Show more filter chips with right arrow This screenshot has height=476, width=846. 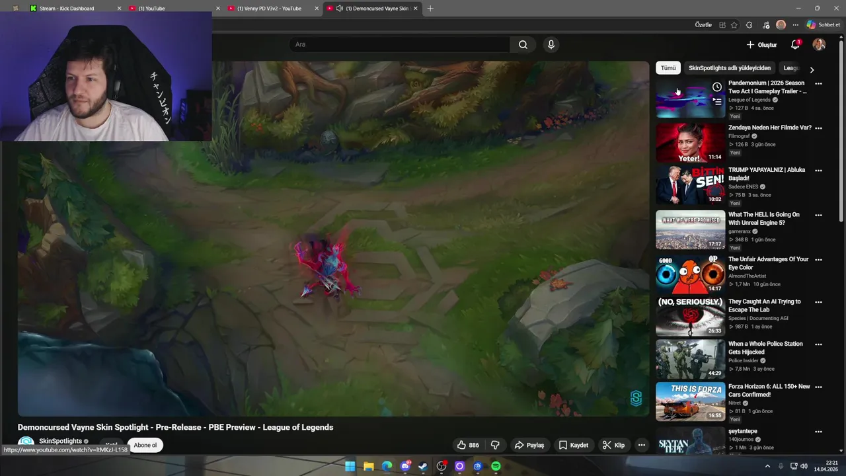point(812,69)
